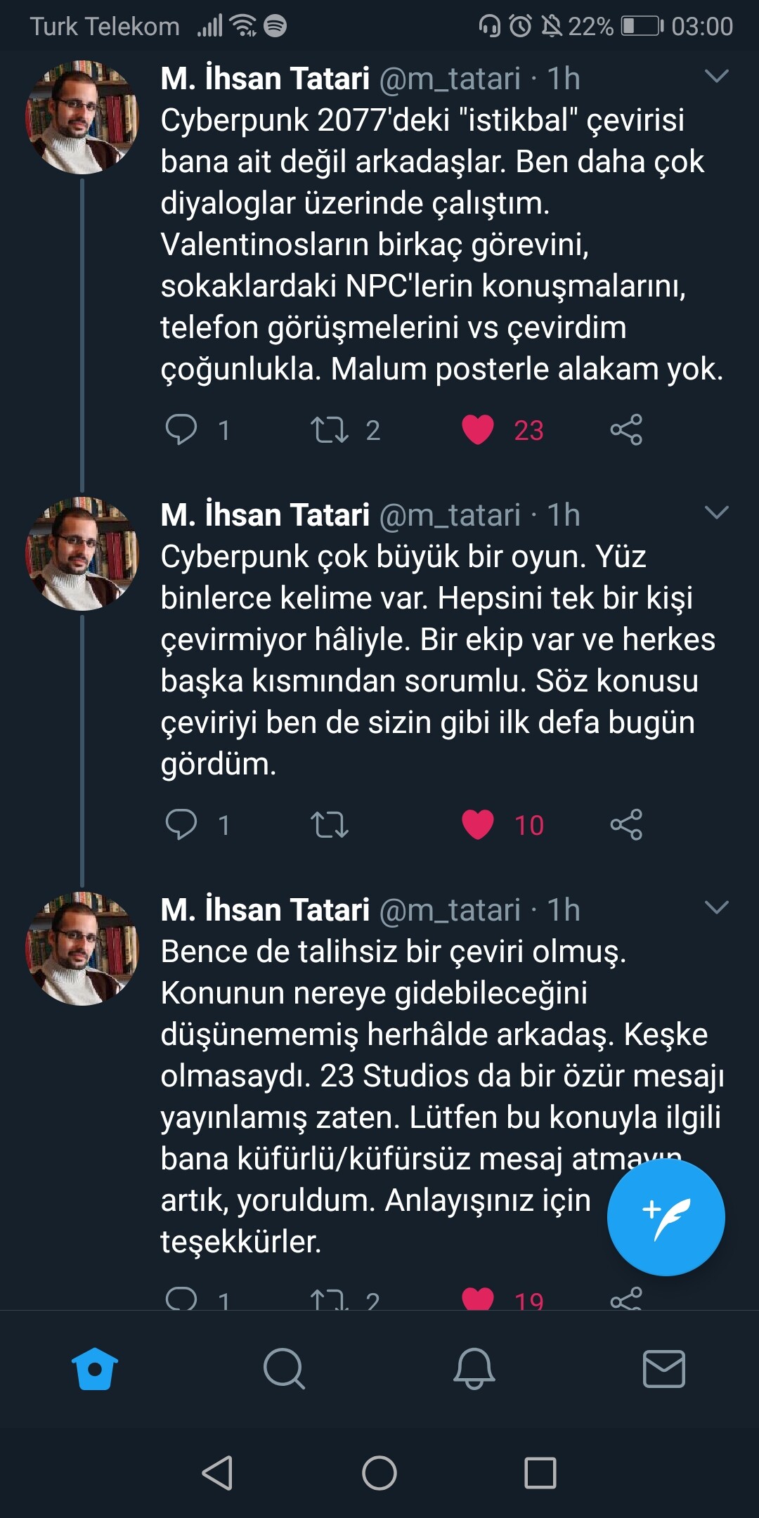Compose a new tweet with floating button
759x1518 pixels.
(x=666, y=1217)
